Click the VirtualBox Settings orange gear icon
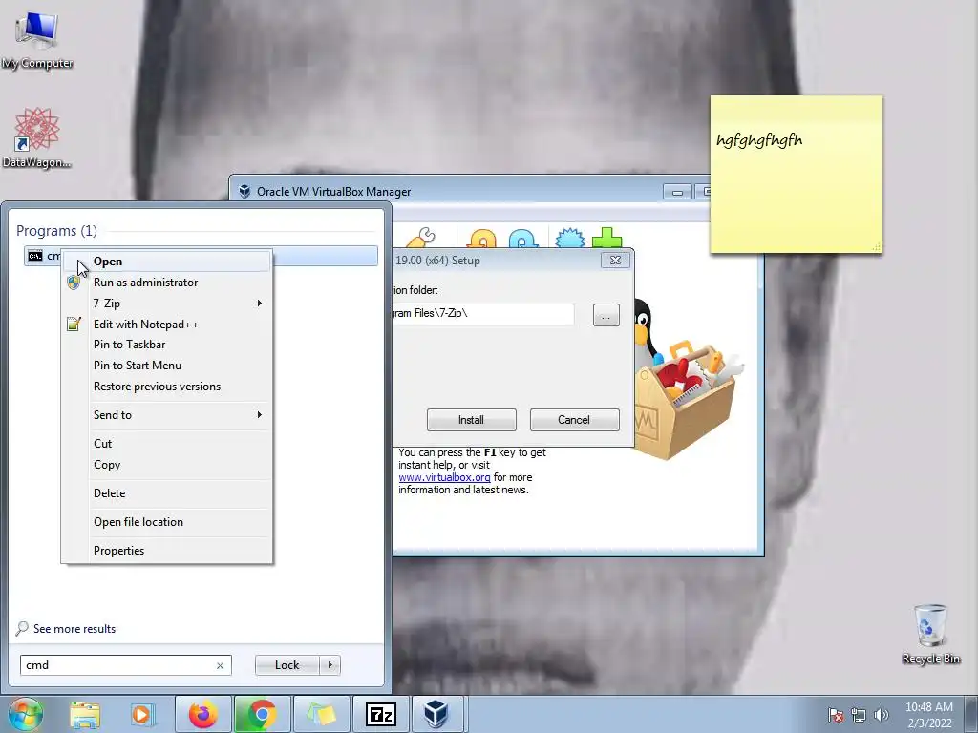This screenshot has width=978, height=733. coord(482,239)
